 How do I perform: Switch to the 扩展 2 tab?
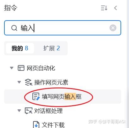(52, 48)
